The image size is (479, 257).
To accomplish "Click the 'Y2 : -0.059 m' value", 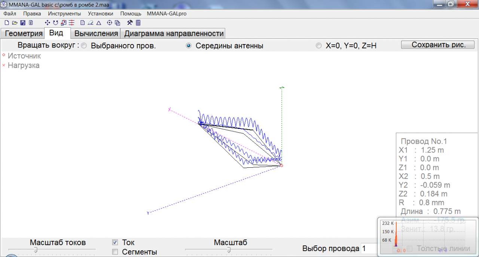I will (424, 185).
